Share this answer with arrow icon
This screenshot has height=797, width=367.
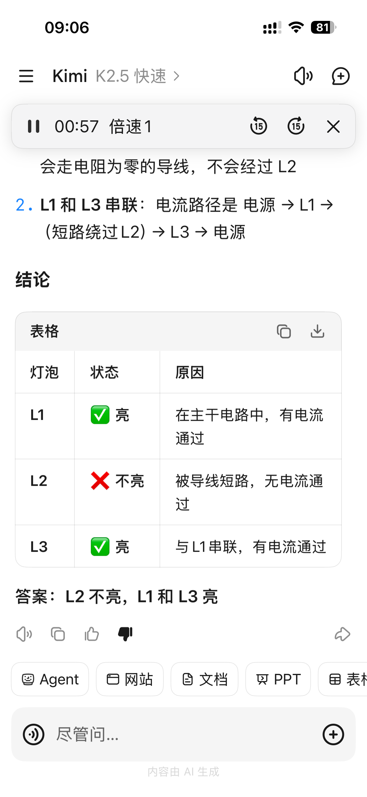342,634
